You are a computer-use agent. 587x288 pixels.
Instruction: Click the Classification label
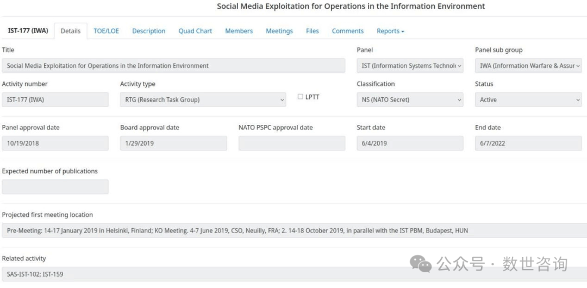[376, 84]
